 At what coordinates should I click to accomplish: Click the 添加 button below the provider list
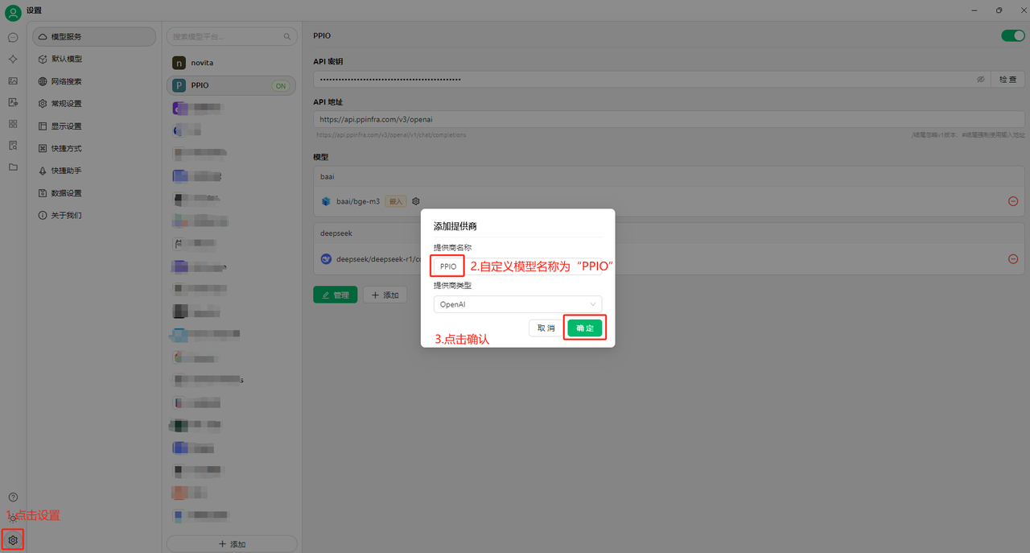(232, 544)
